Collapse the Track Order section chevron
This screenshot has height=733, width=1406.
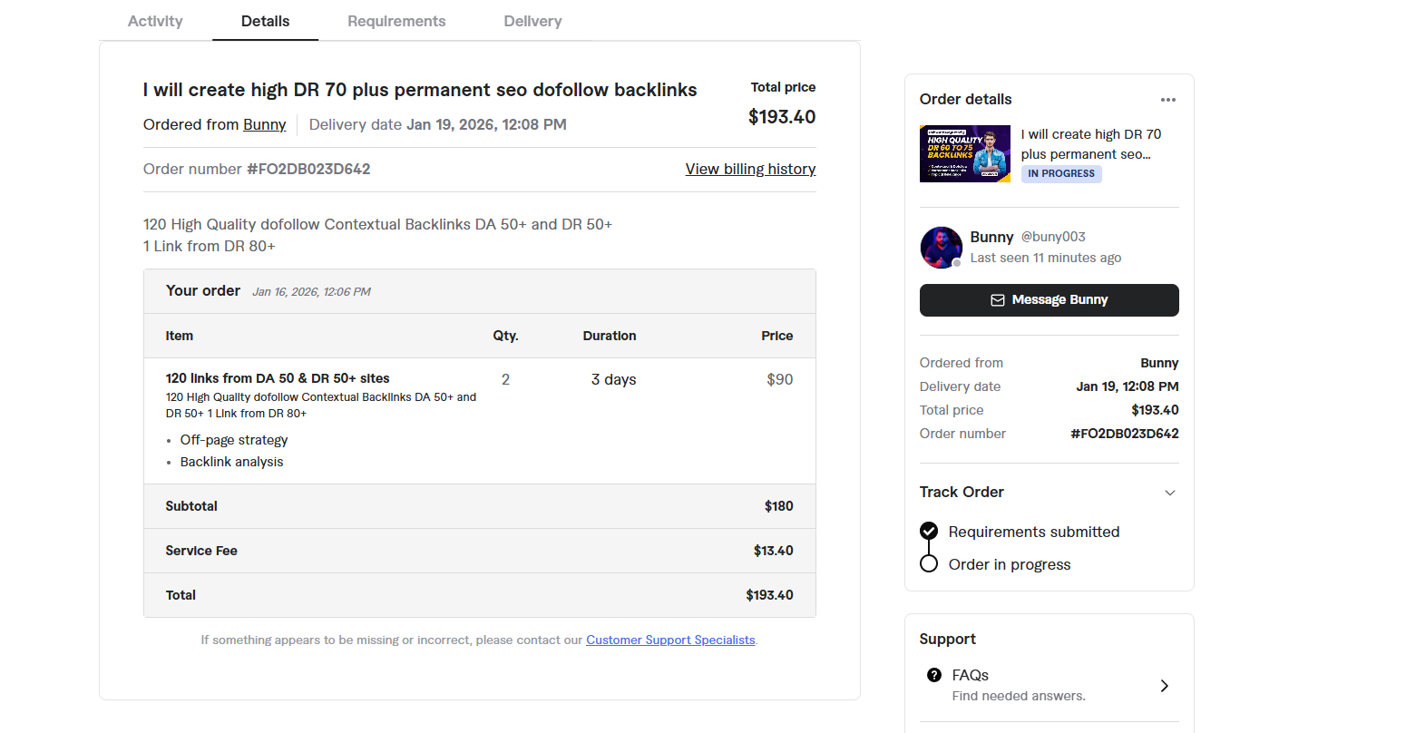pos(1170,493)
